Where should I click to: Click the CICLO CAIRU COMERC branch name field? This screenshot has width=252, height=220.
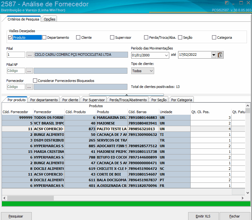pos(81,55)
